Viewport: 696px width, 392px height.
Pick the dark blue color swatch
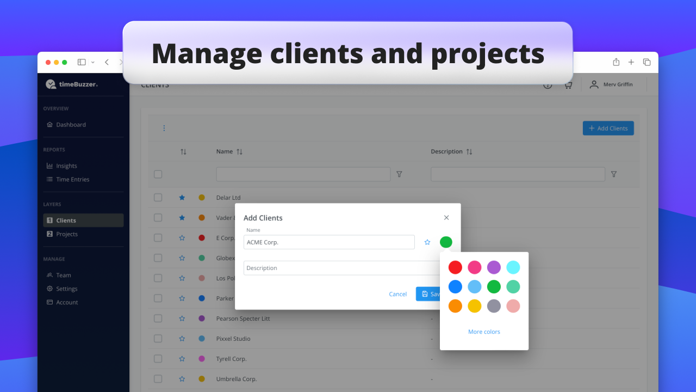pos(455,287)
